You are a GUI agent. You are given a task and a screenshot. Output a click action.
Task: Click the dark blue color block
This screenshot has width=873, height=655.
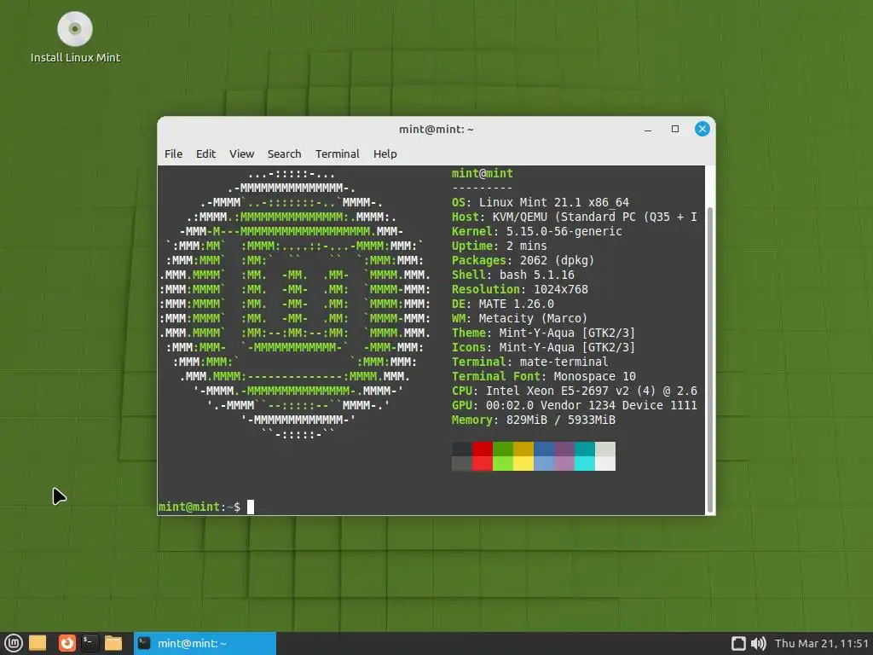pyautogui.click(x=544, y=449)
